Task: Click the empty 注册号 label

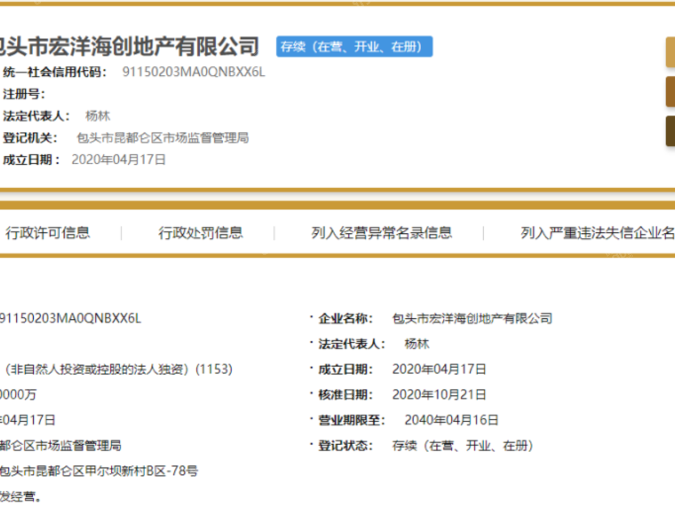Action: [x=24, y=94]
